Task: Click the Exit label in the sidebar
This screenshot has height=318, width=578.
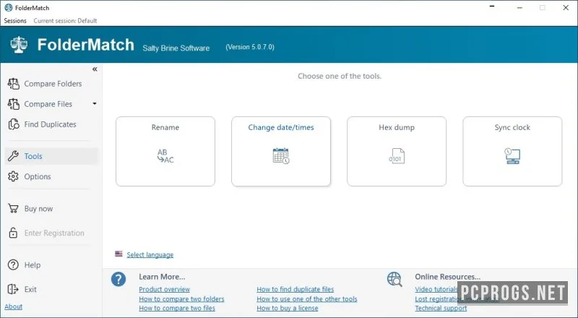Action: [30, 289]
